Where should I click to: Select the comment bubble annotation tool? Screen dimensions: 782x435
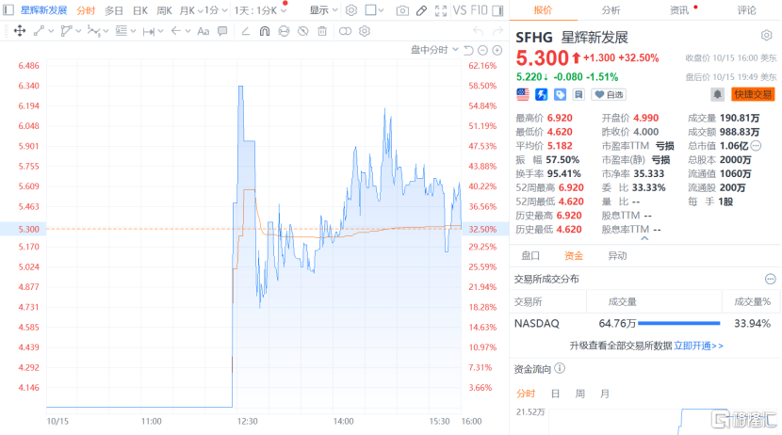click(x=222, y=31)
